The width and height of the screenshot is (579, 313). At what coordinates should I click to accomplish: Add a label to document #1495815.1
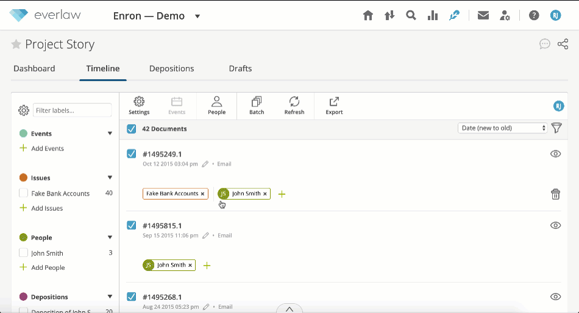207,266
